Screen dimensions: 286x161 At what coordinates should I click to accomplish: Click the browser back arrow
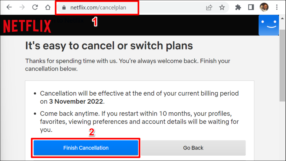pos(9,8)
